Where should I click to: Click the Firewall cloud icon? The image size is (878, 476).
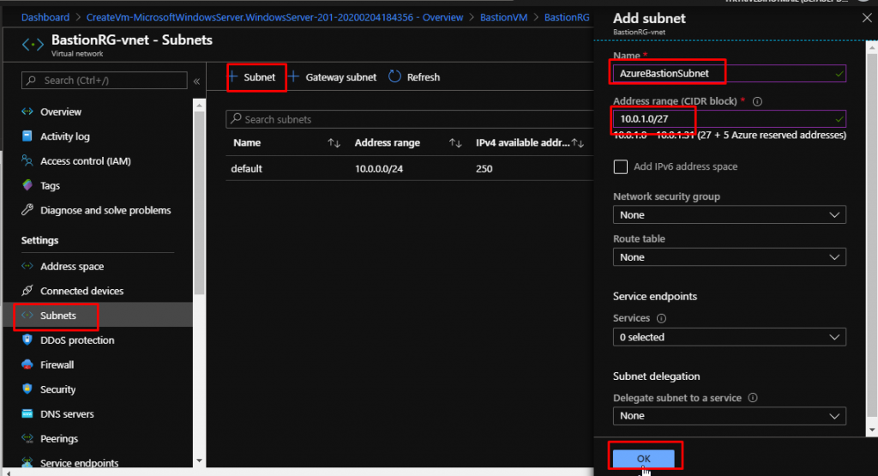click(x=27, y=364)
